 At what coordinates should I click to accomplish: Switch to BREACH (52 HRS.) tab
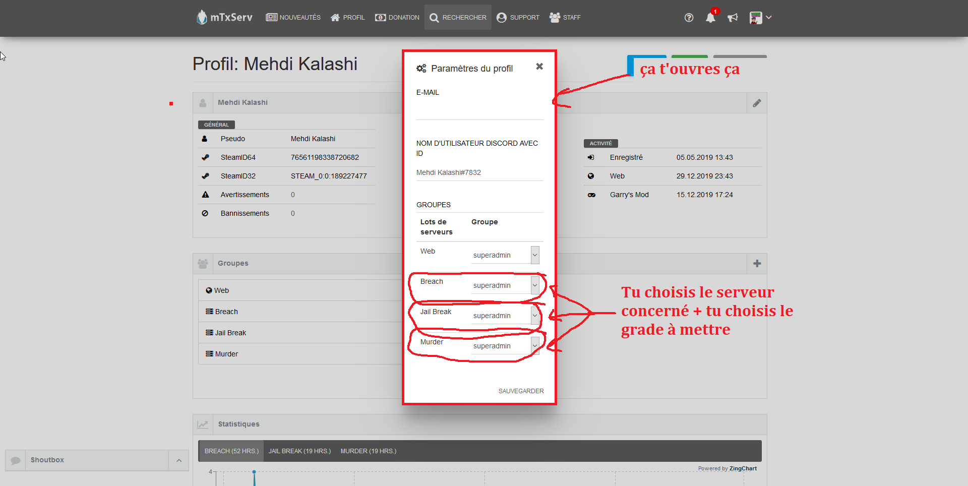coord(231,451)
